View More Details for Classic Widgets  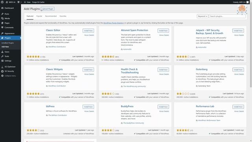click(89, 74)
